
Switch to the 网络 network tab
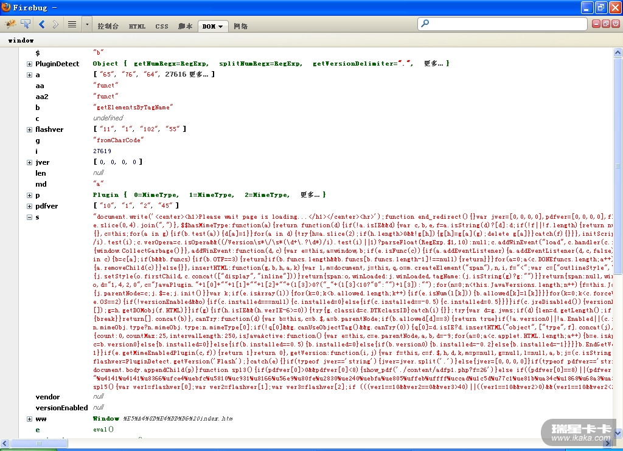click(240, 26)
